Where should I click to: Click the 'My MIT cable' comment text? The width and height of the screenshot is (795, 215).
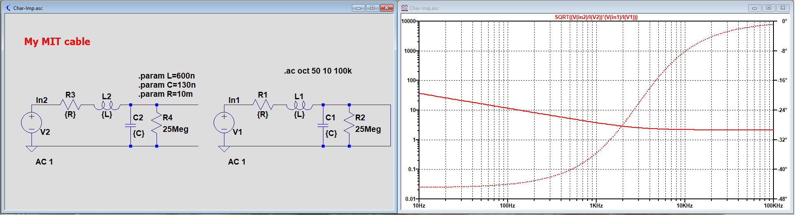pos(57,41)
